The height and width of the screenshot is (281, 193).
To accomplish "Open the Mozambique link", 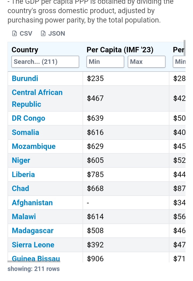I will tap(34, 147).
